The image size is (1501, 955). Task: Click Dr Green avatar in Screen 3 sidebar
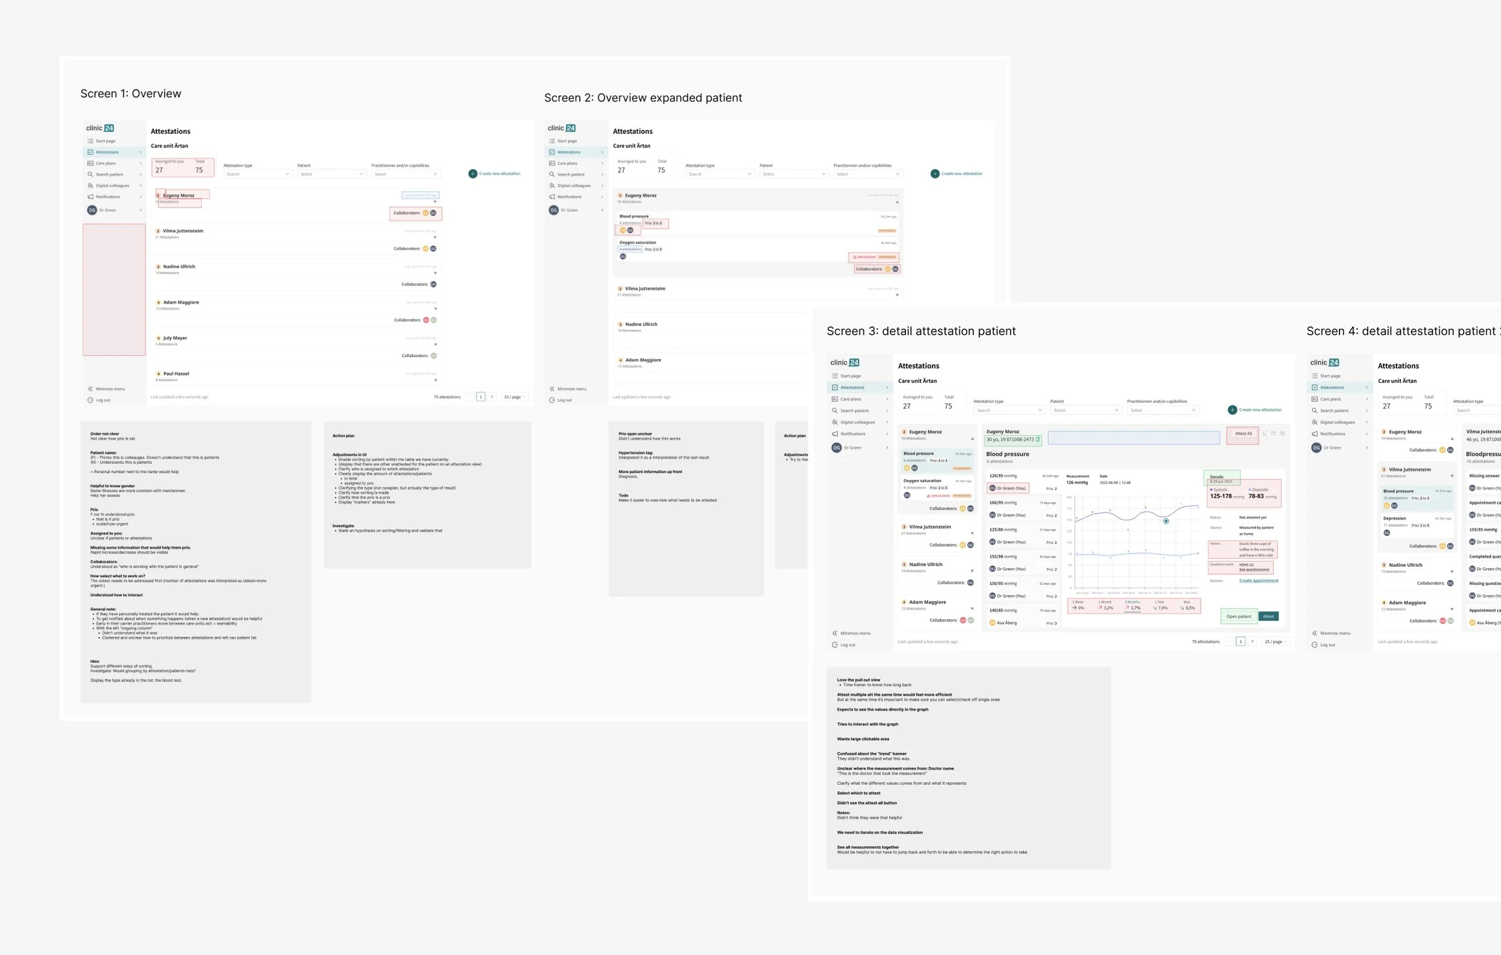tap(836, 448)
